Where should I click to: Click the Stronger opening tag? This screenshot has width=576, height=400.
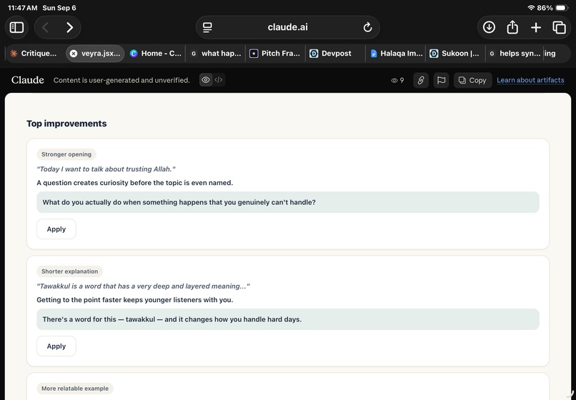point(66,154)
